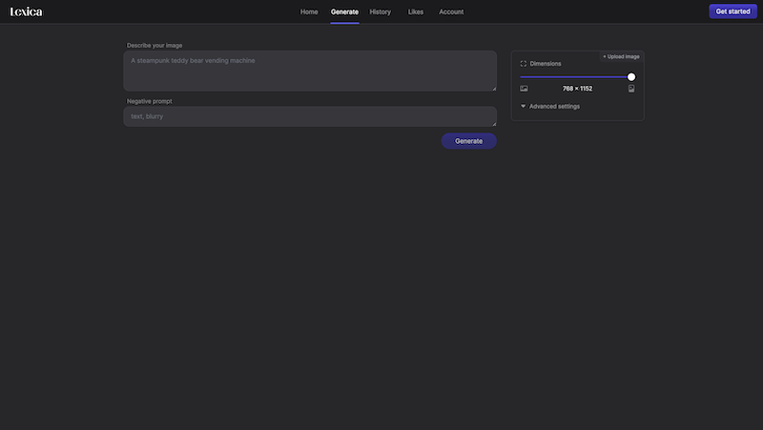Viewport: 763px width, 430px height.
Task: Click the Dimensions frame icon
Action: 524,64
